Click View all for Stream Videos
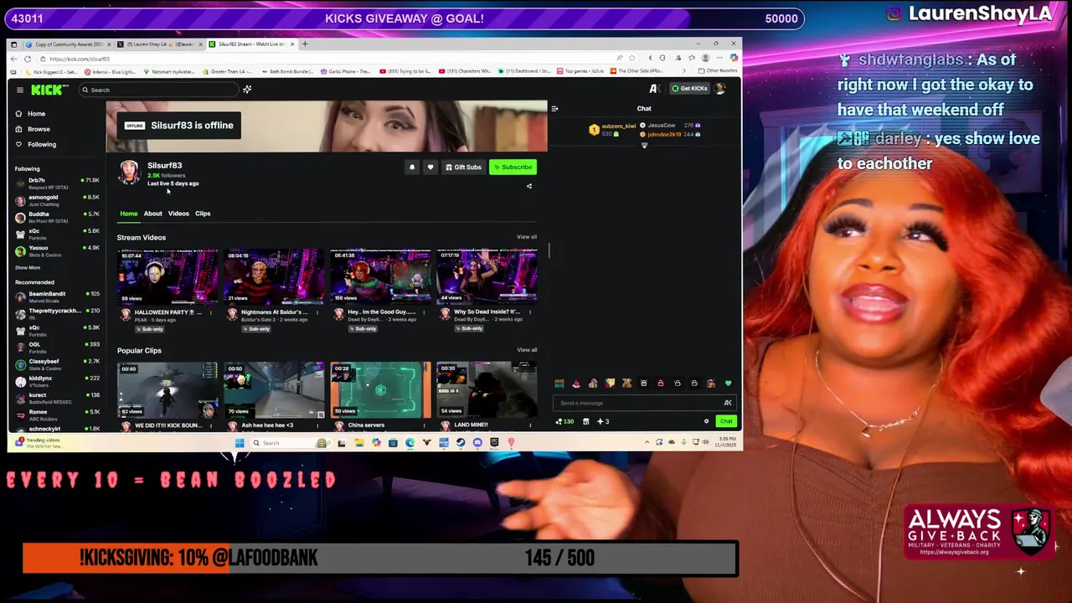1072x603 pixels. pyautogui.click(x=527, y=237)
